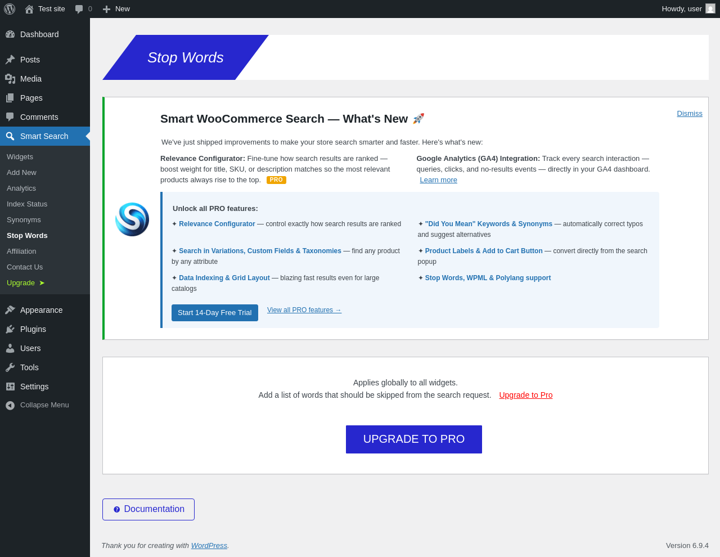Click the Comments speech bubble sidebar icon
Viewport: 720px width, 557px height.
click(10, 117)
